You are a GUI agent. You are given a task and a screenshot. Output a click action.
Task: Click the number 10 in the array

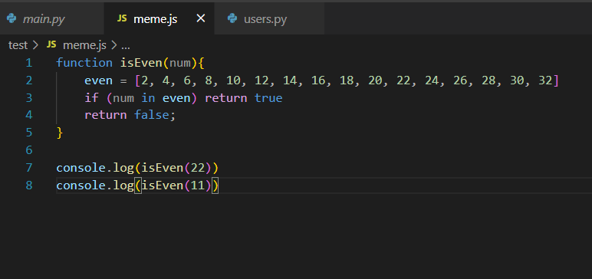coord(233,80)
